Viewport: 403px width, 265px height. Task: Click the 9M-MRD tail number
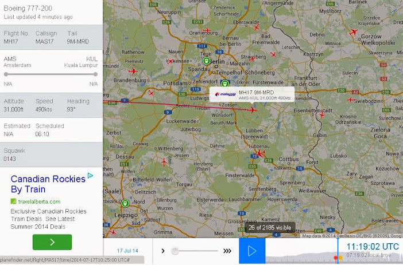[78, 42]
